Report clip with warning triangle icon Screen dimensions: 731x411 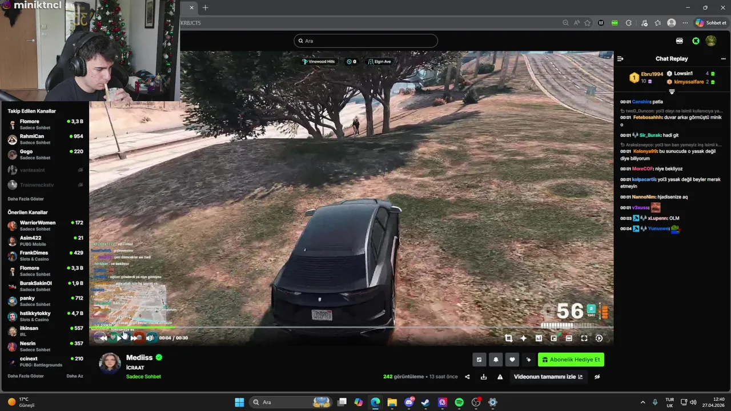tap(500, 377)
